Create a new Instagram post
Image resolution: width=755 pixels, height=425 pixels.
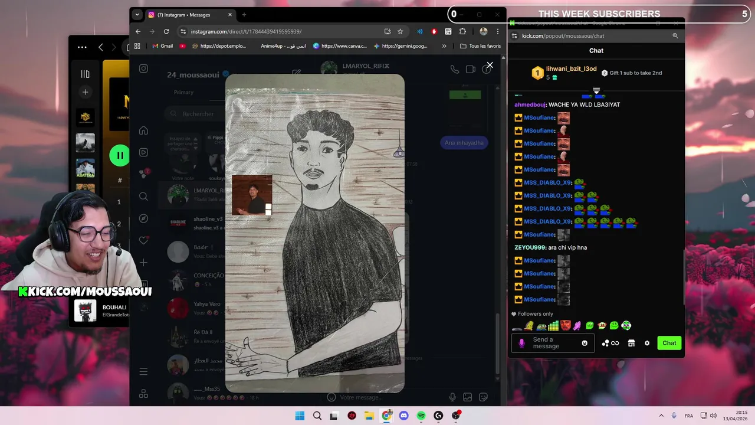pos(143,262)
